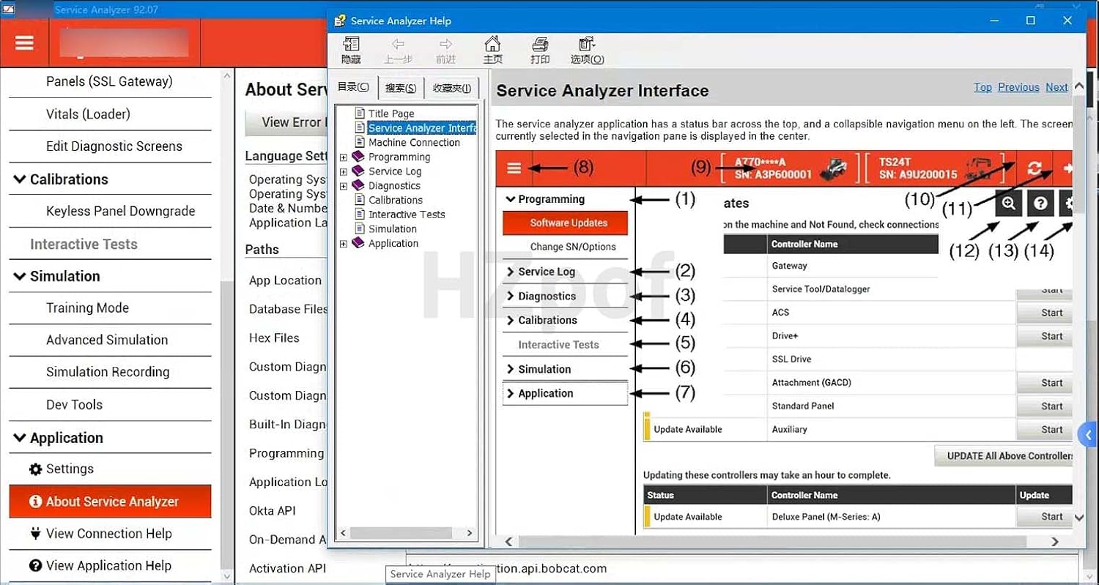Click the "Paths" section heading
1099x585 pixels.
(262, 250)
